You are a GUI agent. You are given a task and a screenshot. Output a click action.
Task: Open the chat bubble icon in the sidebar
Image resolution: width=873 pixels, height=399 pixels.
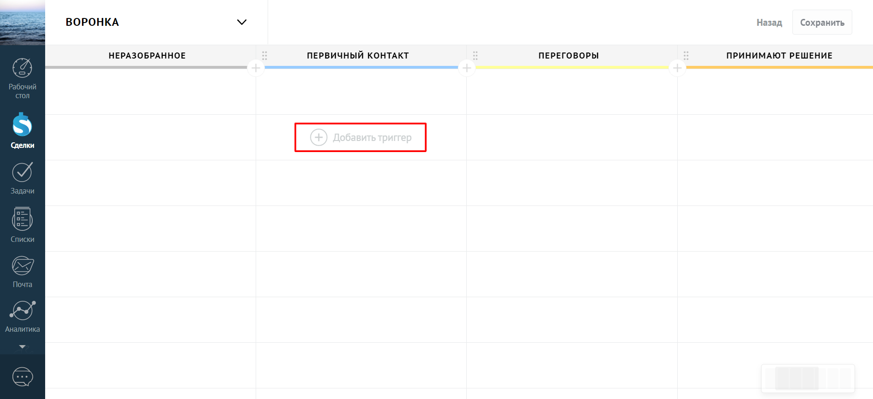[22, 377]
